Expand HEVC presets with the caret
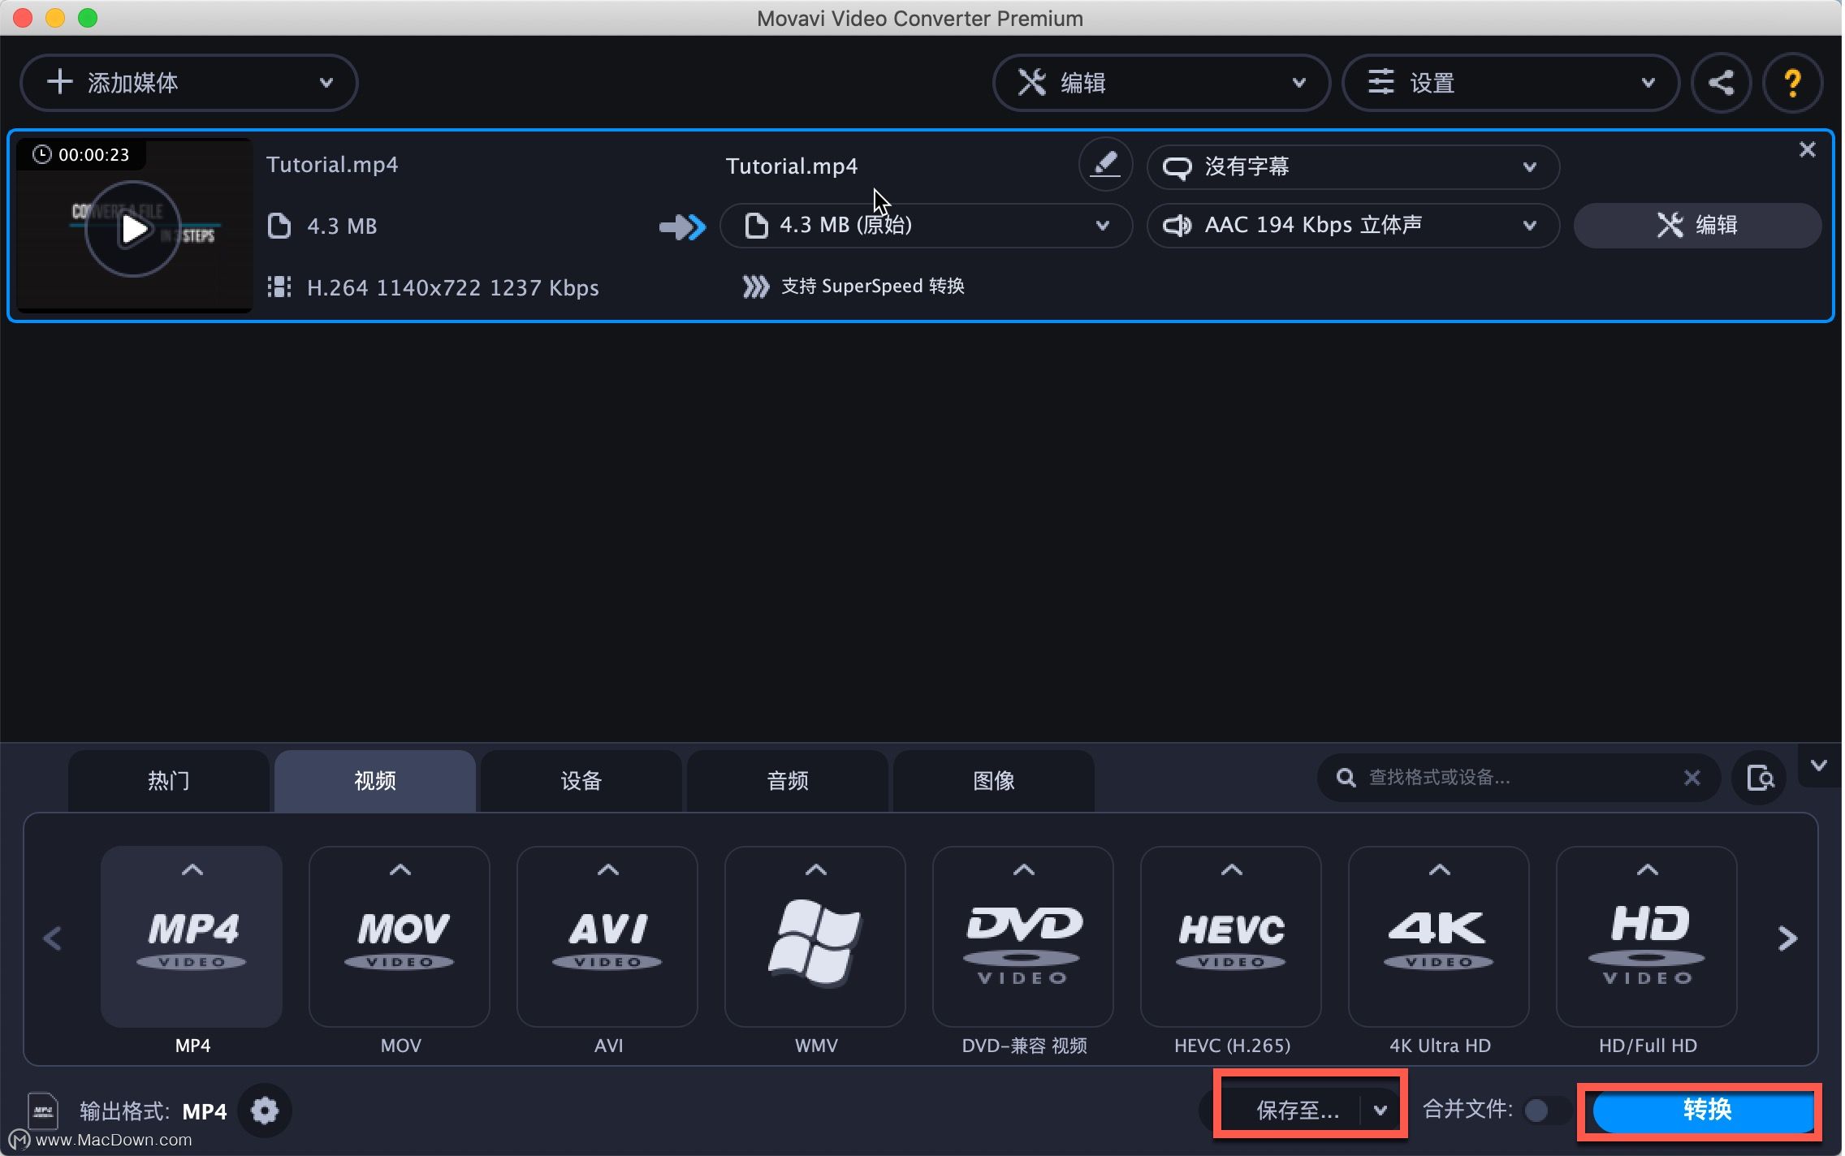1845x1156 pixels. click(1232, 869)
